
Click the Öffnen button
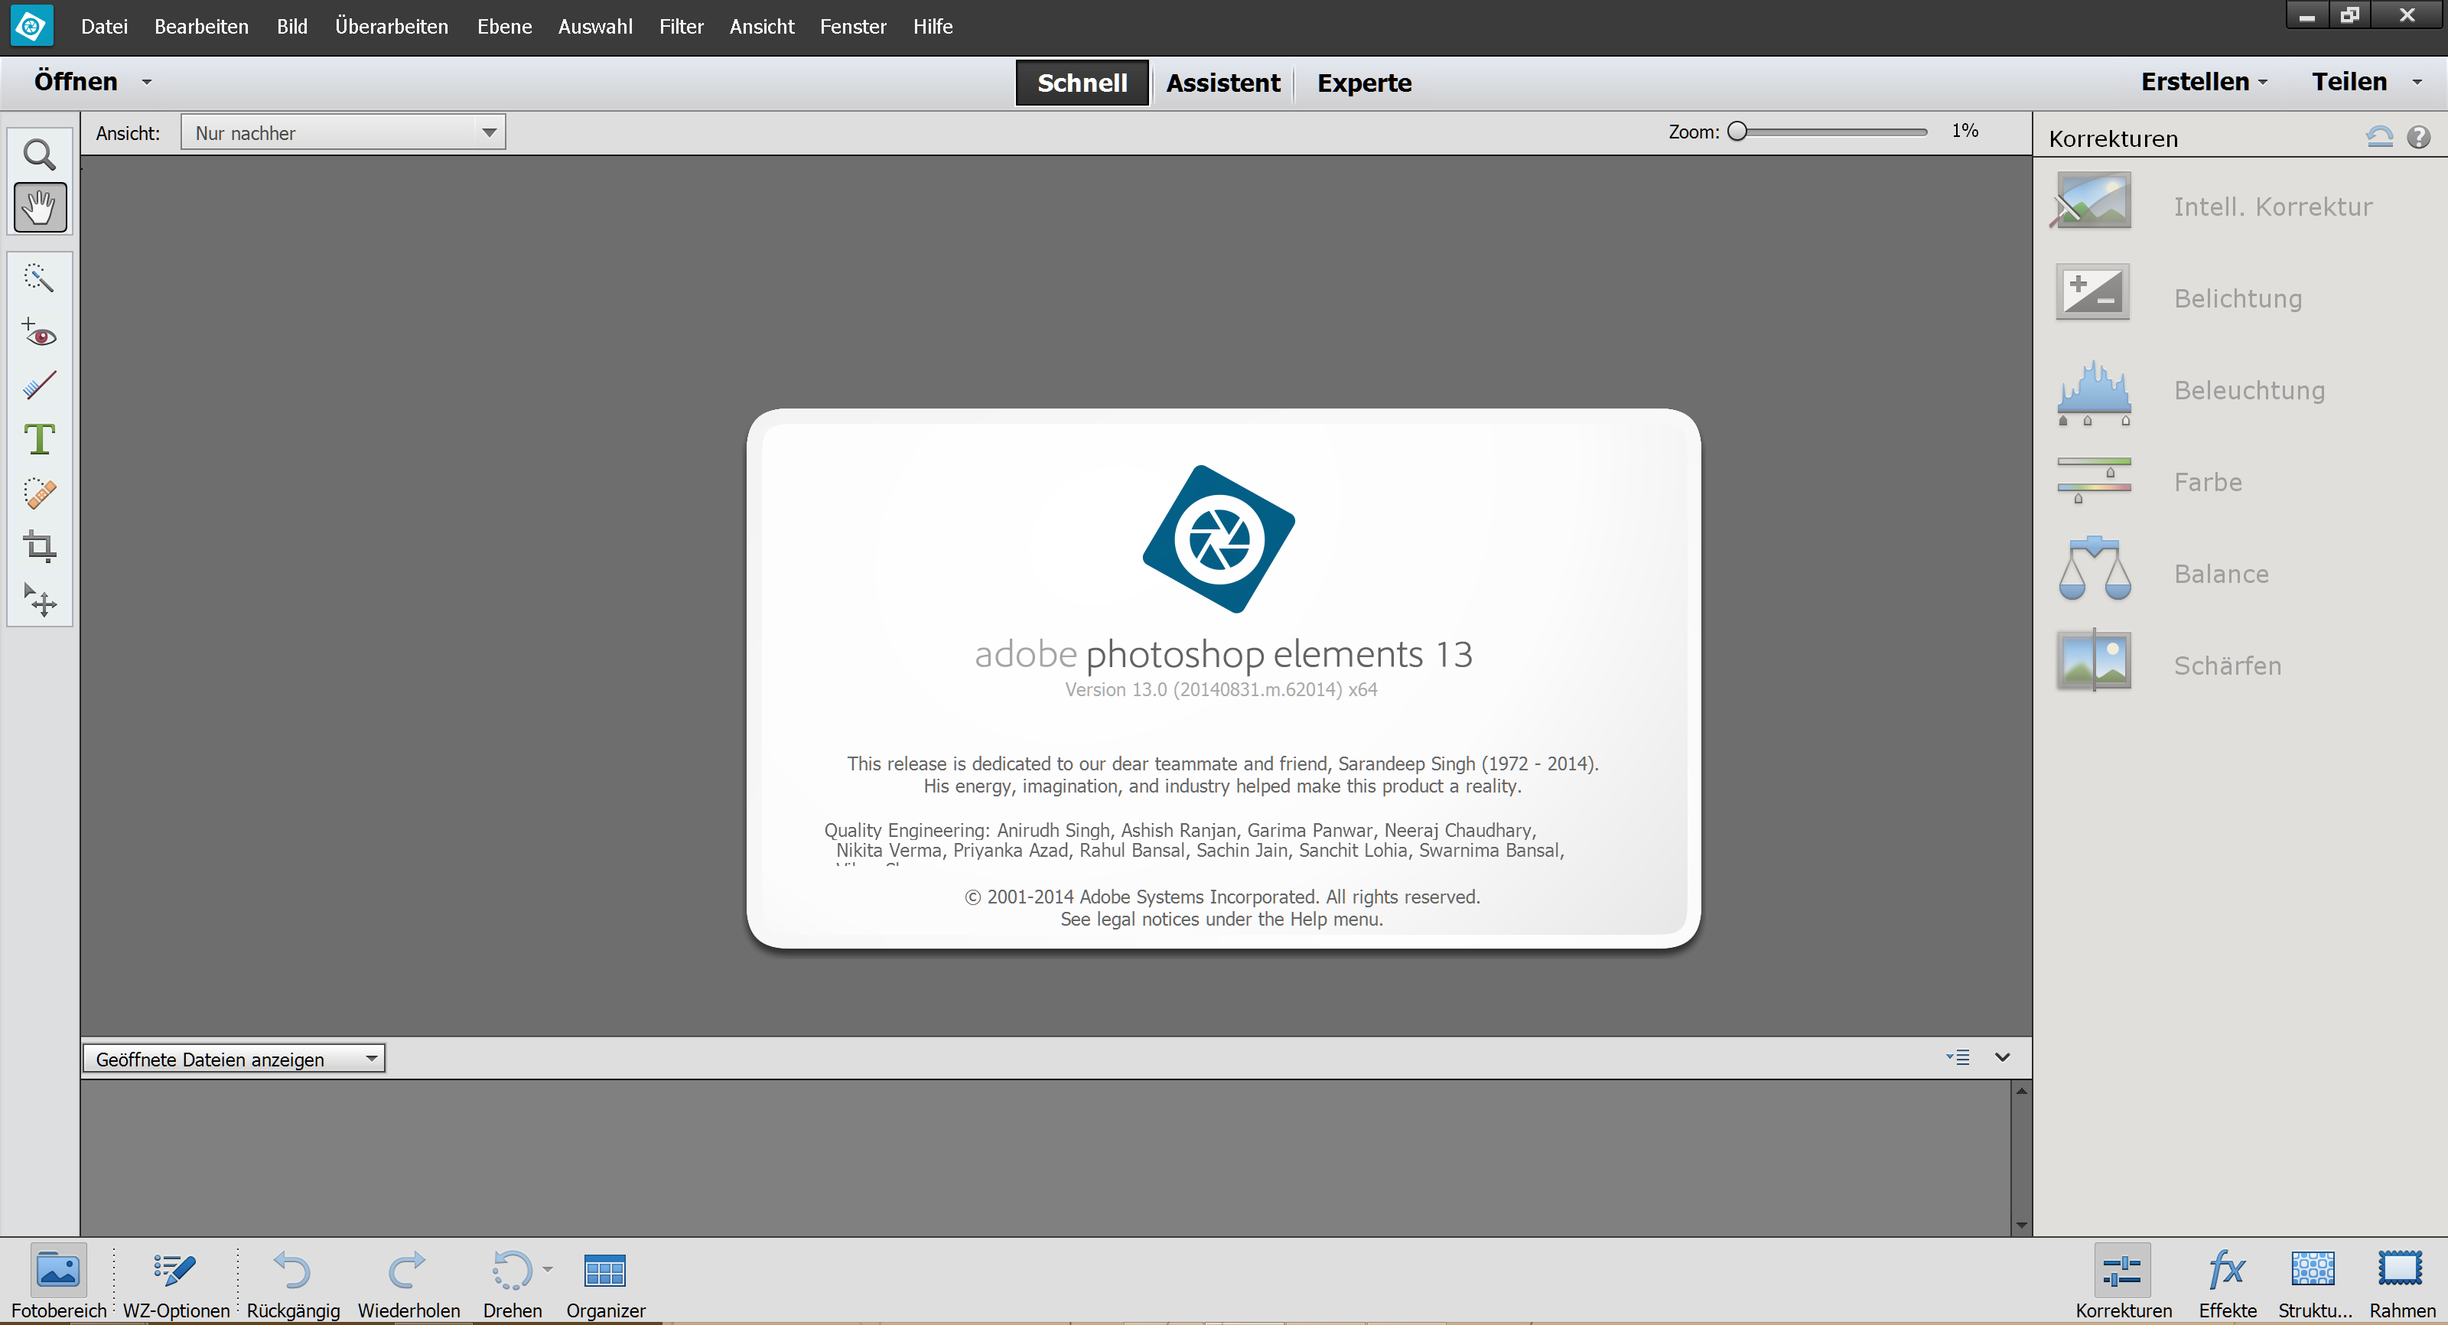[76, 82]
